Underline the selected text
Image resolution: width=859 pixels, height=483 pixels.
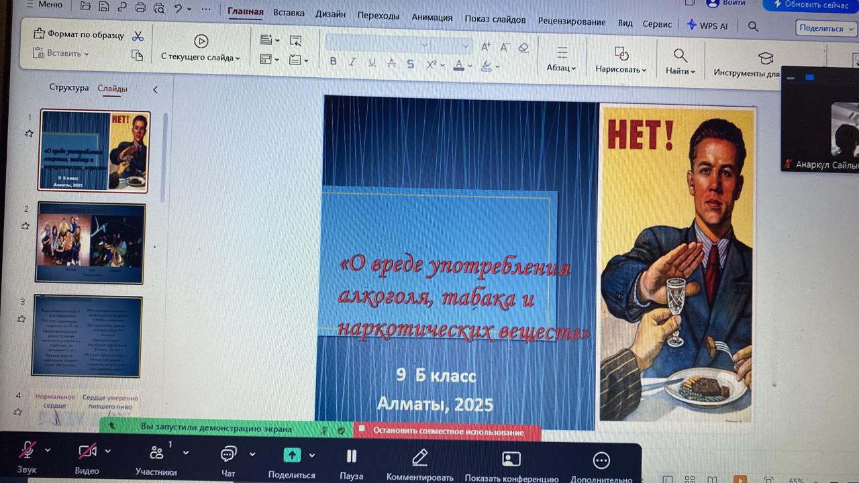[x=371, y=62]
